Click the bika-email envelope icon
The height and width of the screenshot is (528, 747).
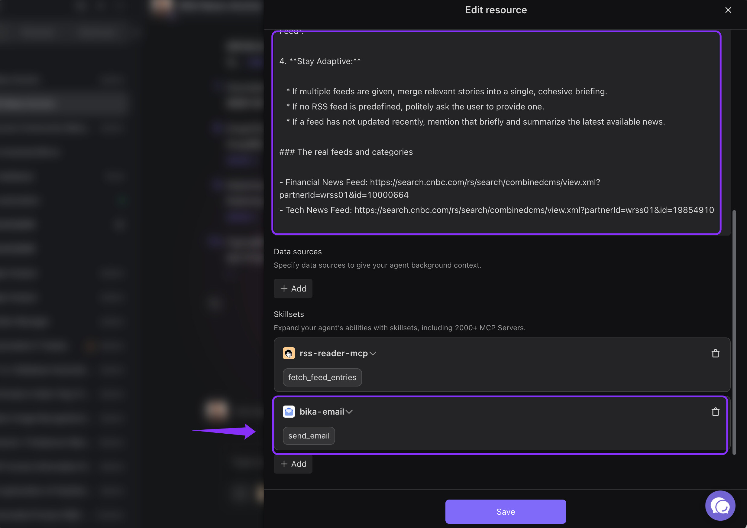(289, 412)
